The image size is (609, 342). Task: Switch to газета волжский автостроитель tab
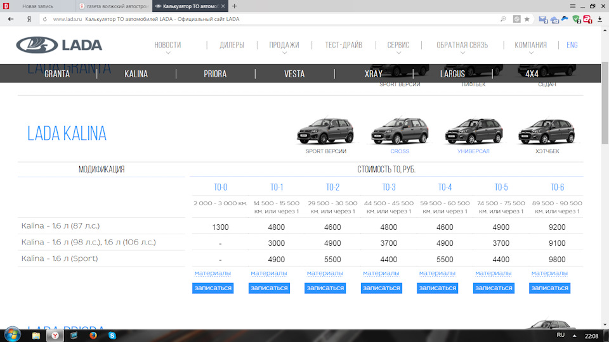[x=114, y=6]
